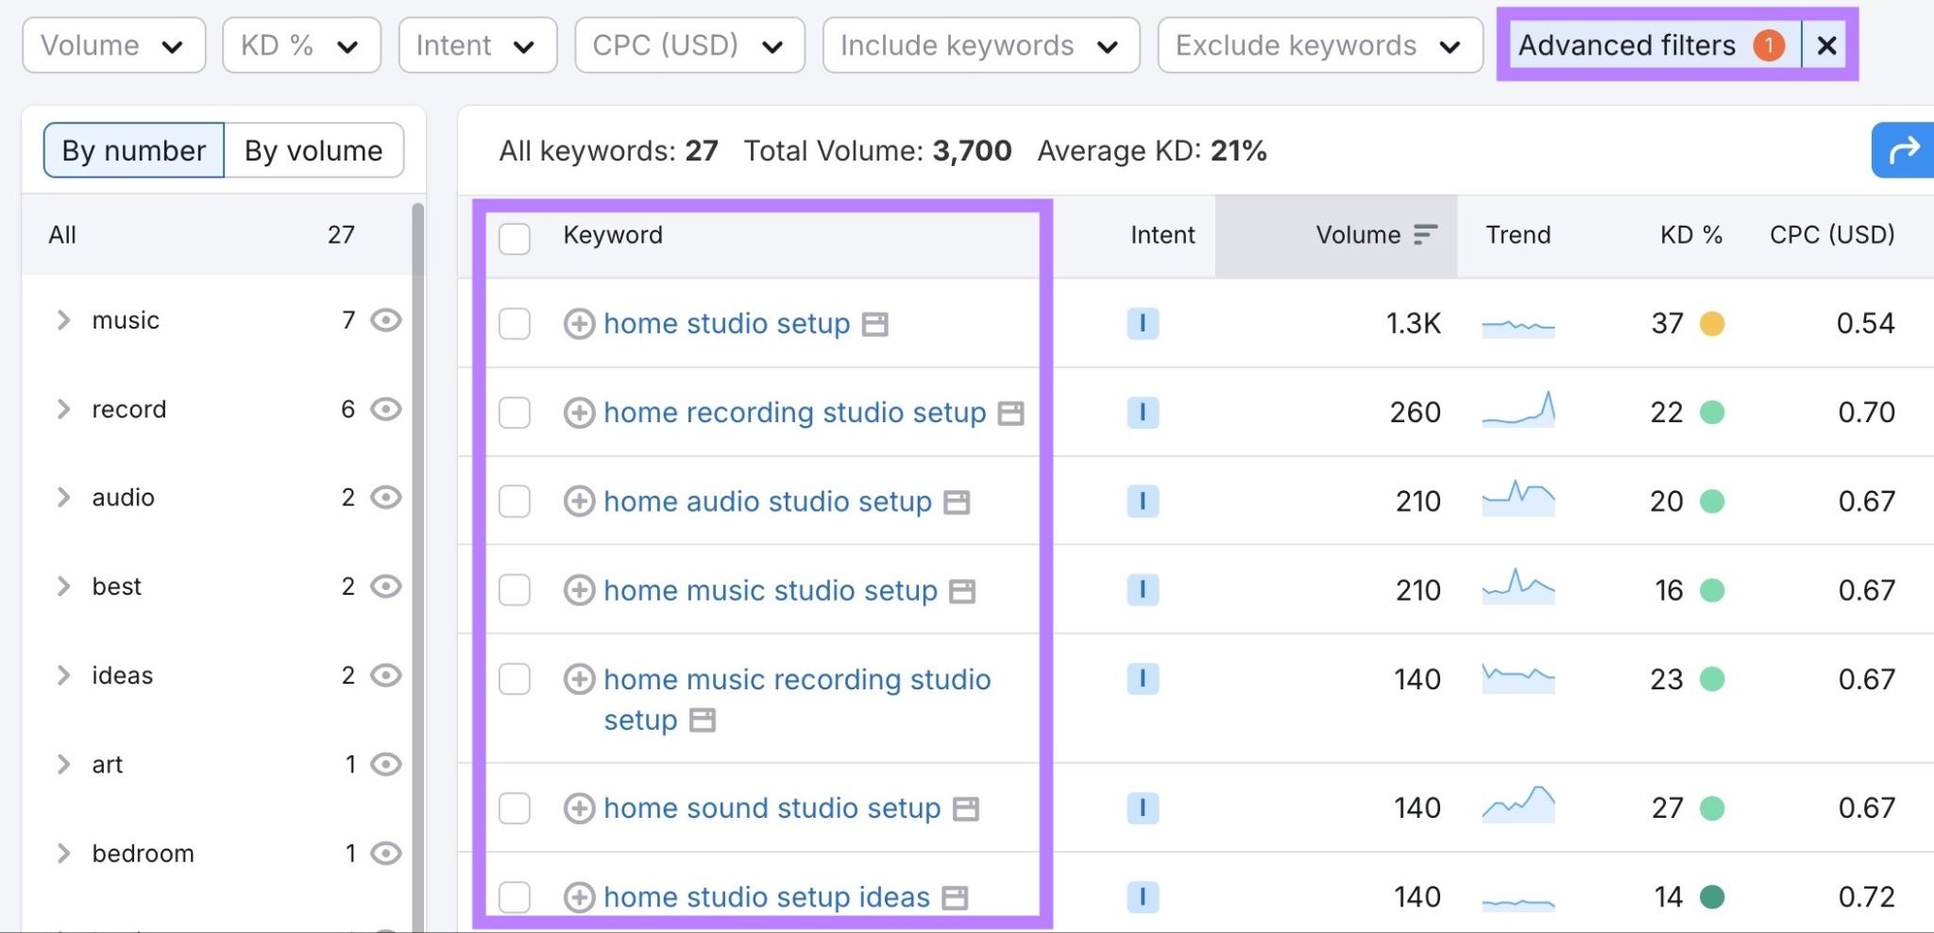Viewport: 1934px width, 933px height.
Task: View trend sparkline for 'home recording studio setup'
Action: (x=1518, y=411)
